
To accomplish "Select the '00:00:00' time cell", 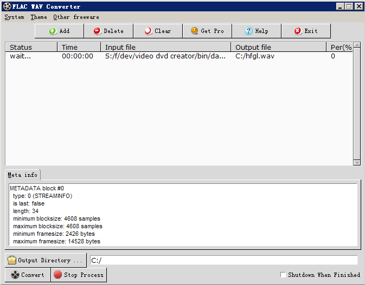I will (x=77, y=56).
